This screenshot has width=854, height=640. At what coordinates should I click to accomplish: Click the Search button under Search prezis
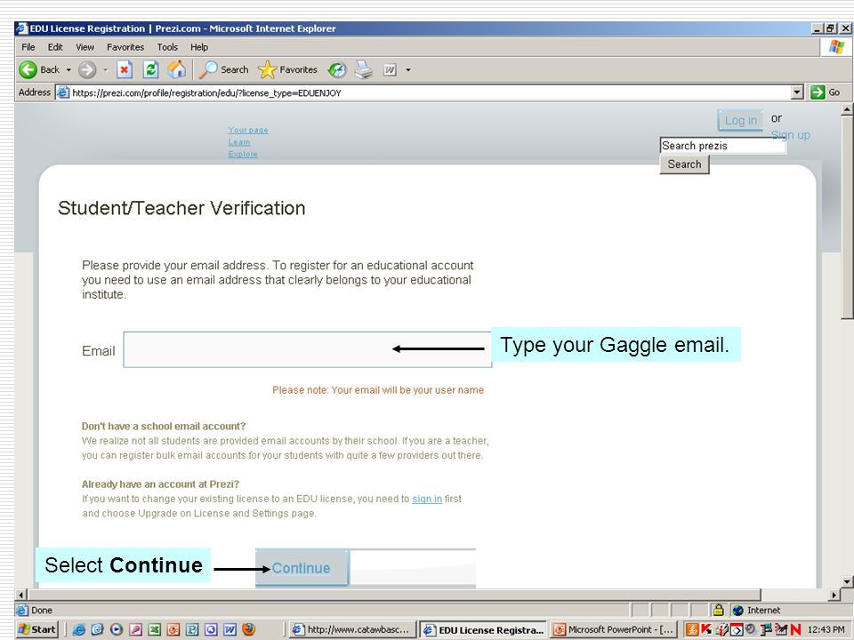coord(685,164)
